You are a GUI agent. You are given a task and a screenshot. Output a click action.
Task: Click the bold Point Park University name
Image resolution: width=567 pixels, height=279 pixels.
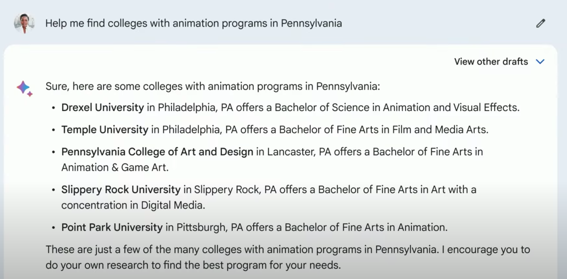coord(112,227)
